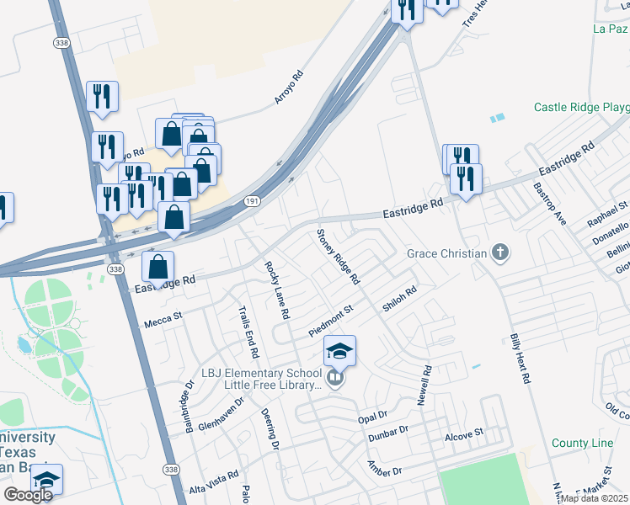Click the Stoney Ridge Rd street label
This screenshot has height=505, width=630.
pyautogui.click(x=338, y=257)
